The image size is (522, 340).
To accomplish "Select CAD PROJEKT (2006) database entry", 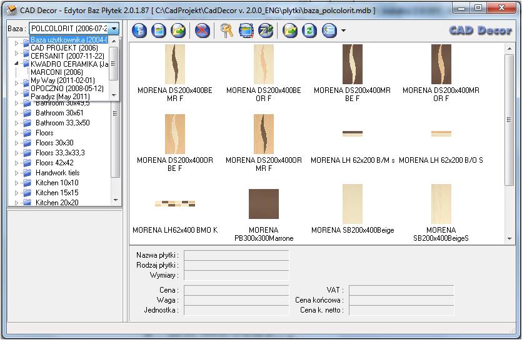I will (69, 48).
